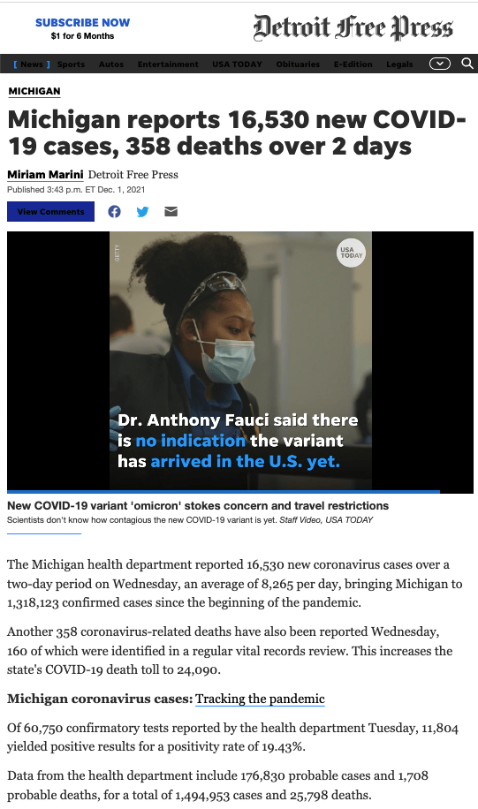Go to Entertainment section
The height and width of the screenshot is (809, 478).
(x=168, y=64)
